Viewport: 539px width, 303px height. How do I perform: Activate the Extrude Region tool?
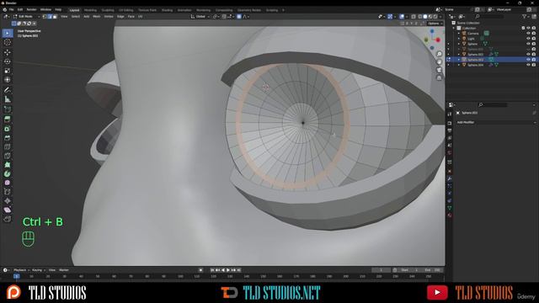coord(8,120)
